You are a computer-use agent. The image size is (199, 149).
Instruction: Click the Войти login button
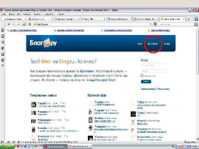pos(146,82)
